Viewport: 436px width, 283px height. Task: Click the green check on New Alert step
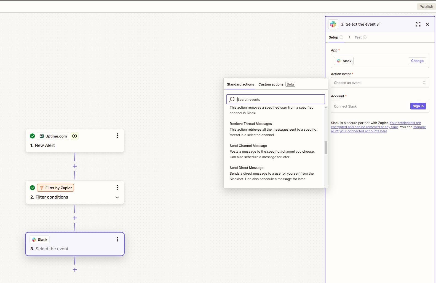pyautogui.click(x=32, y=136)
